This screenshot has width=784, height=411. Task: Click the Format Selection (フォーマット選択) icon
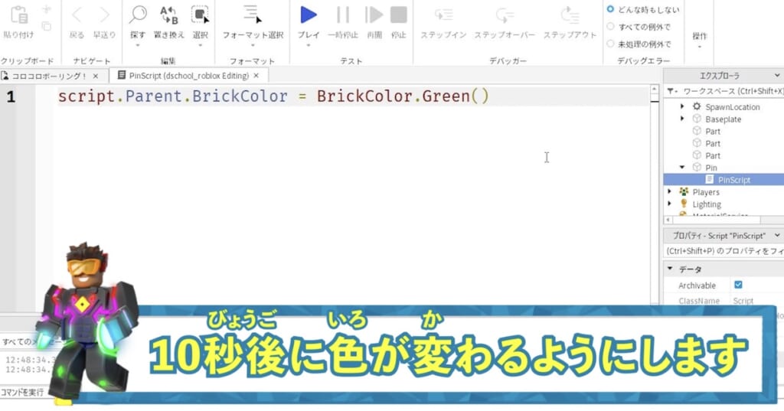253,15
